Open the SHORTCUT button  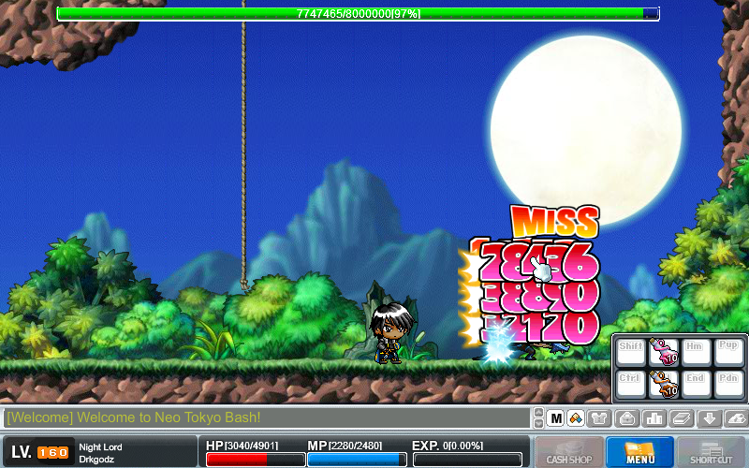click(712, 452)
